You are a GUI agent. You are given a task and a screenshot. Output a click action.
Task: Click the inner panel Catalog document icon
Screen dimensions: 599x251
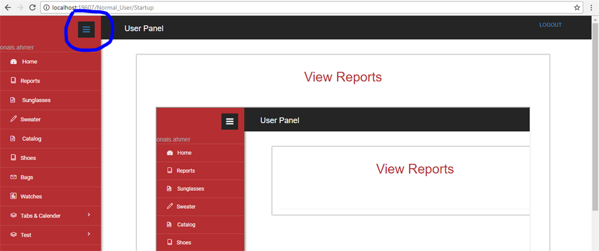[169, 224]
